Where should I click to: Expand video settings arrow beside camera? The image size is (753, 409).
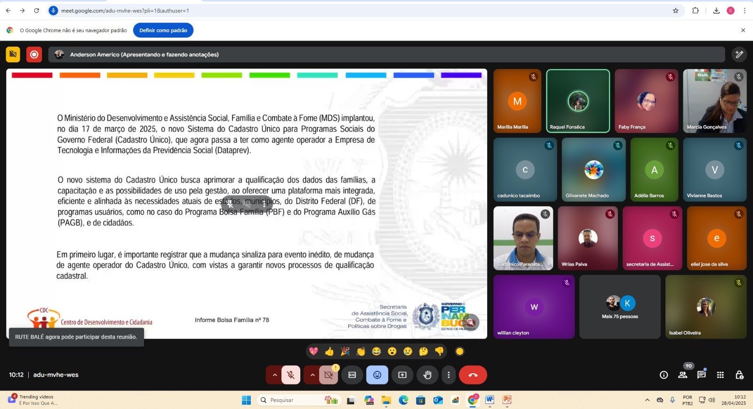[x=312, y=375]
